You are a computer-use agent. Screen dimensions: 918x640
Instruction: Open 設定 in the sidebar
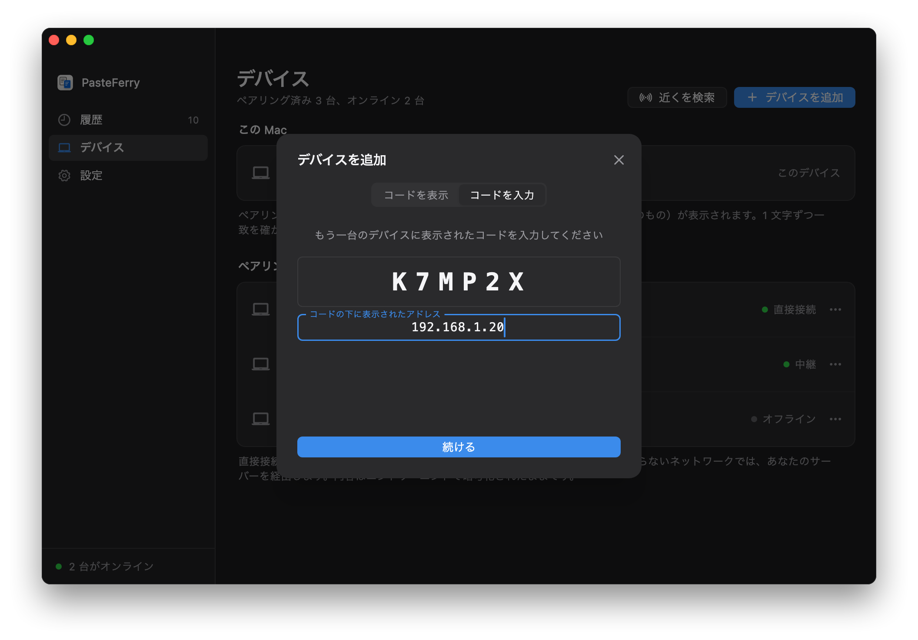[x=128, y=176]
